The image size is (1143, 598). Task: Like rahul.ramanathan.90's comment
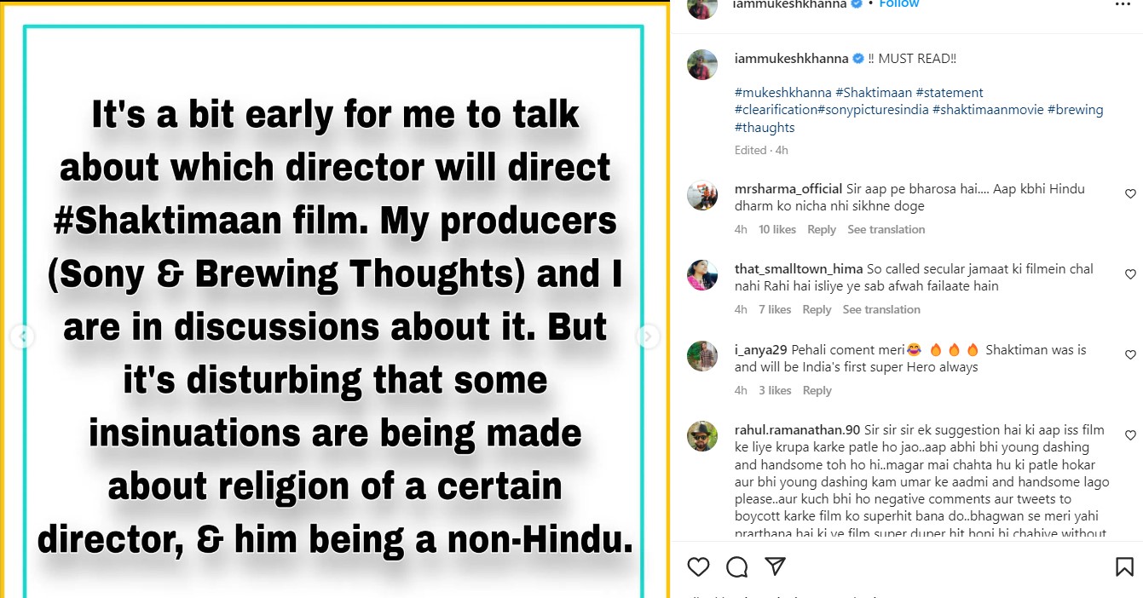pos(1130,435)
